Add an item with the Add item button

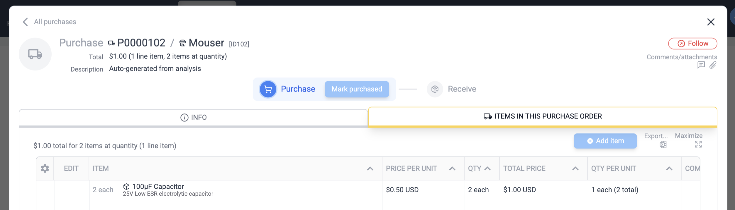coord(605,141)
